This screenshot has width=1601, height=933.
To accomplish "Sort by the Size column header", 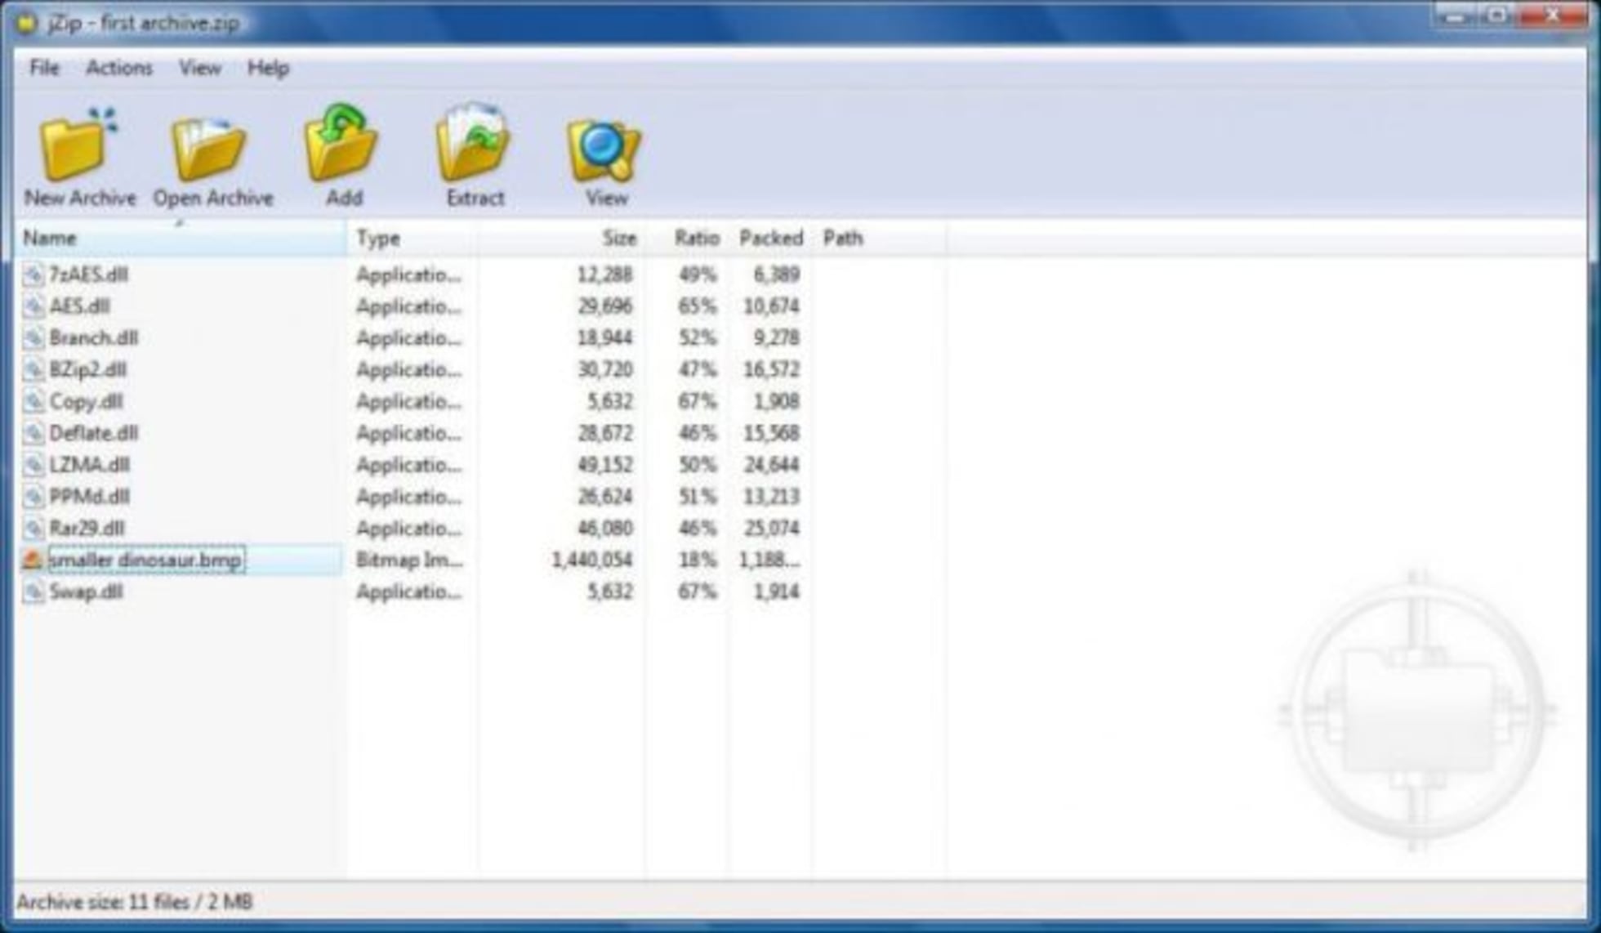I will point(618,238).
